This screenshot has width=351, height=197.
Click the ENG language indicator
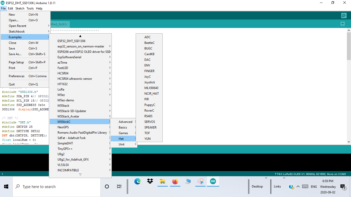coord(314,187)
